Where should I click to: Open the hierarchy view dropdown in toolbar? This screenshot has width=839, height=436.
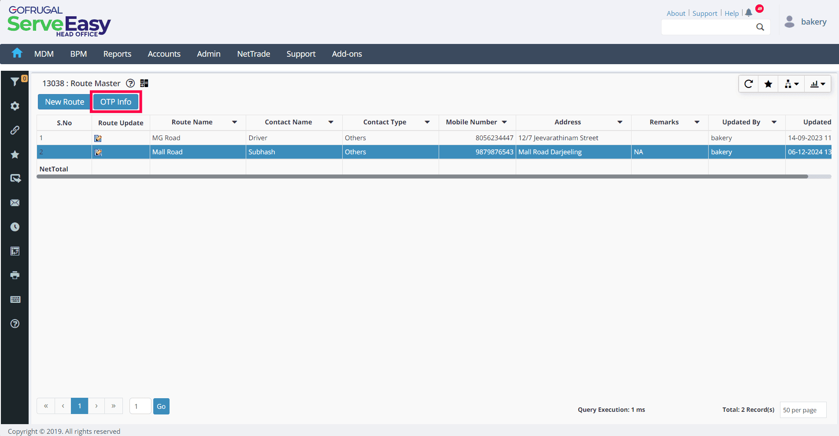(x=791, y=84)
